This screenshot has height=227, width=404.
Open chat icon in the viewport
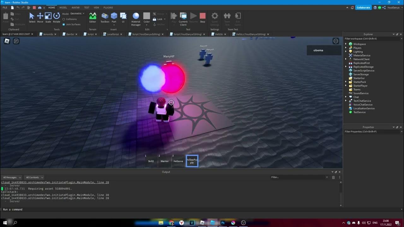click(16, 41)
